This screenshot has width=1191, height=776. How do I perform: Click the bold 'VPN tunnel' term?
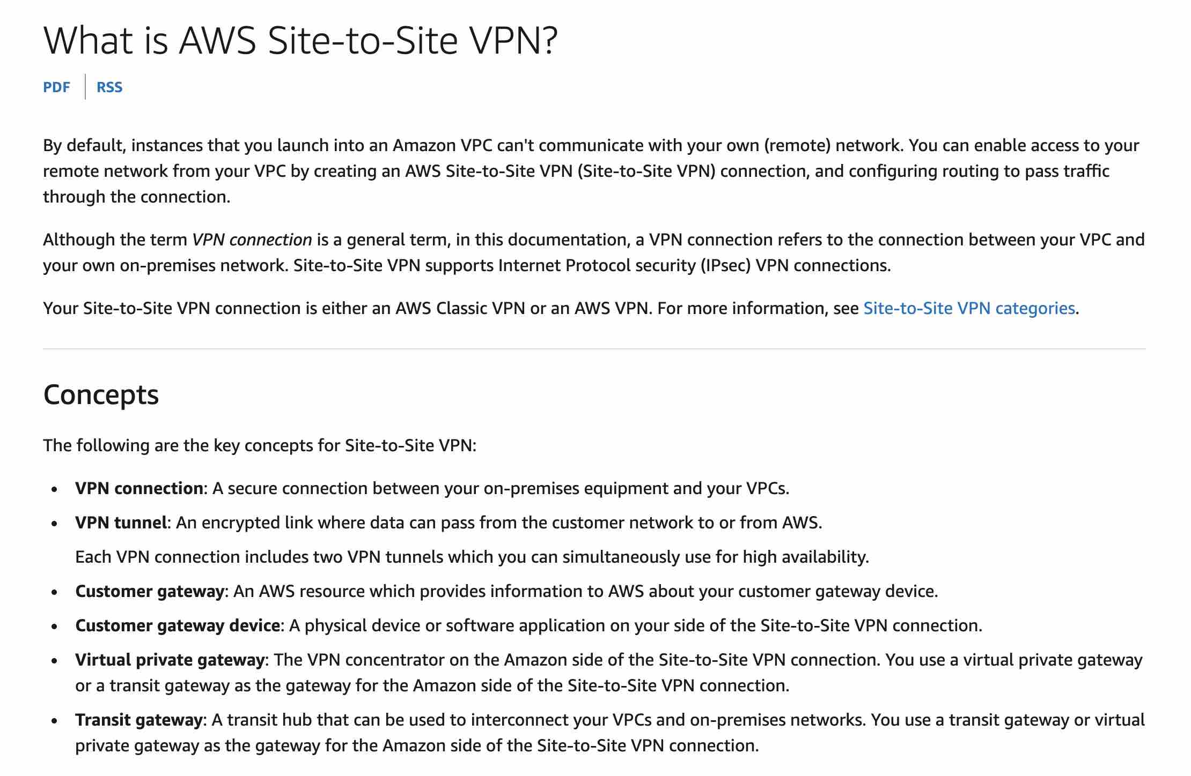point(121,523)
